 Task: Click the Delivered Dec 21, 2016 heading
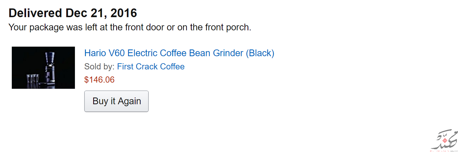pos(73,13)
